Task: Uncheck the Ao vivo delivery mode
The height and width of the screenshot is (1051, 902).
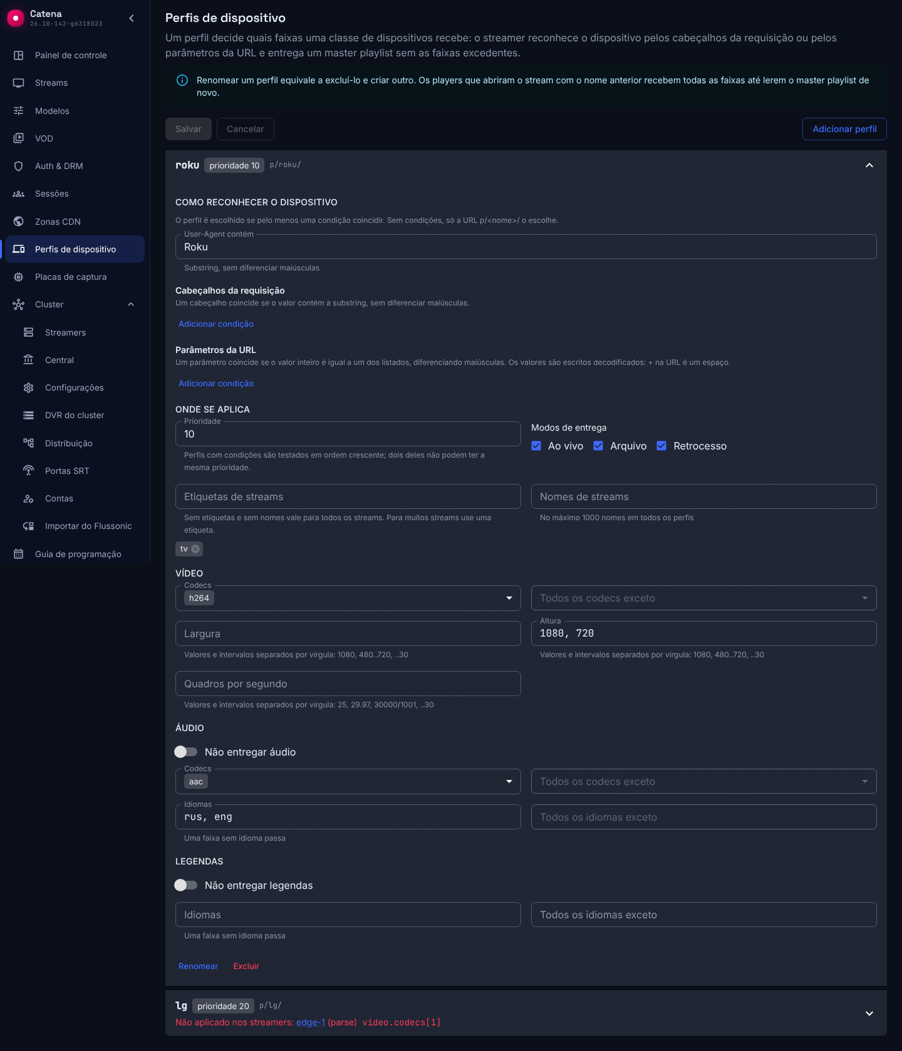Action: pyautogui.click(x=536, y=446)
